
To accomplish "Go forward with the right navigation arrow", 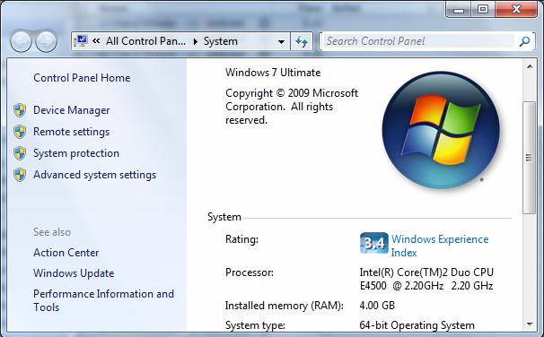I will pos(46,41).
